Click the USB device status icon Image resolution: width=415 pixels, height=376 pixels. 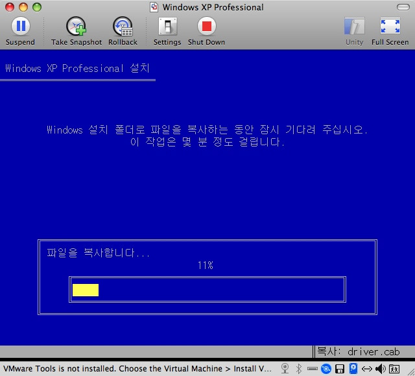click(x=313, y=368)
